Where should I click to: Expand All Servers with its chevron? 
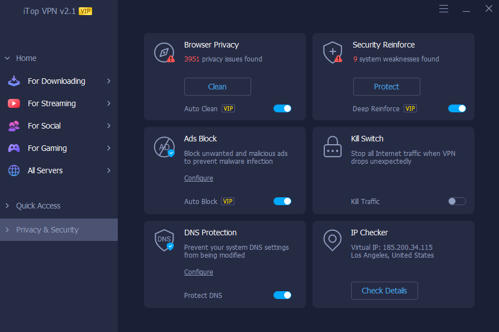coord(109,170)
